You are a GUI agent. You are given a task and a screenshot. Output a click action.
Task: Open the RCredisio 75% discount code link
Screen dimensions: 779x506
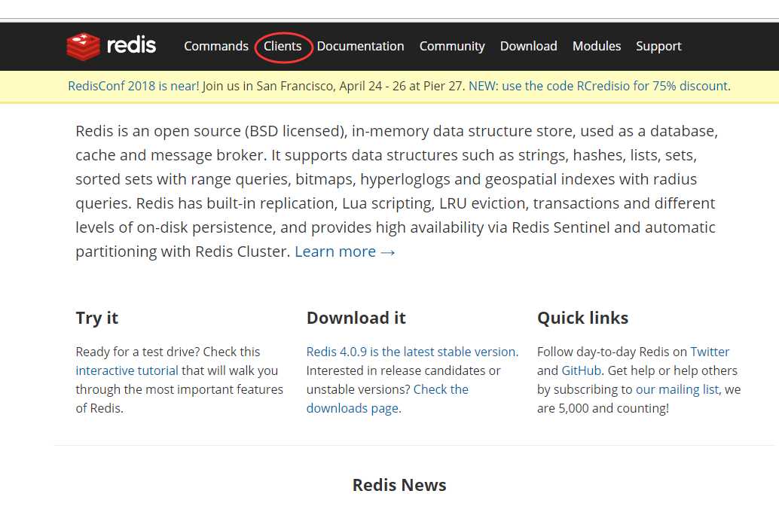598,86
